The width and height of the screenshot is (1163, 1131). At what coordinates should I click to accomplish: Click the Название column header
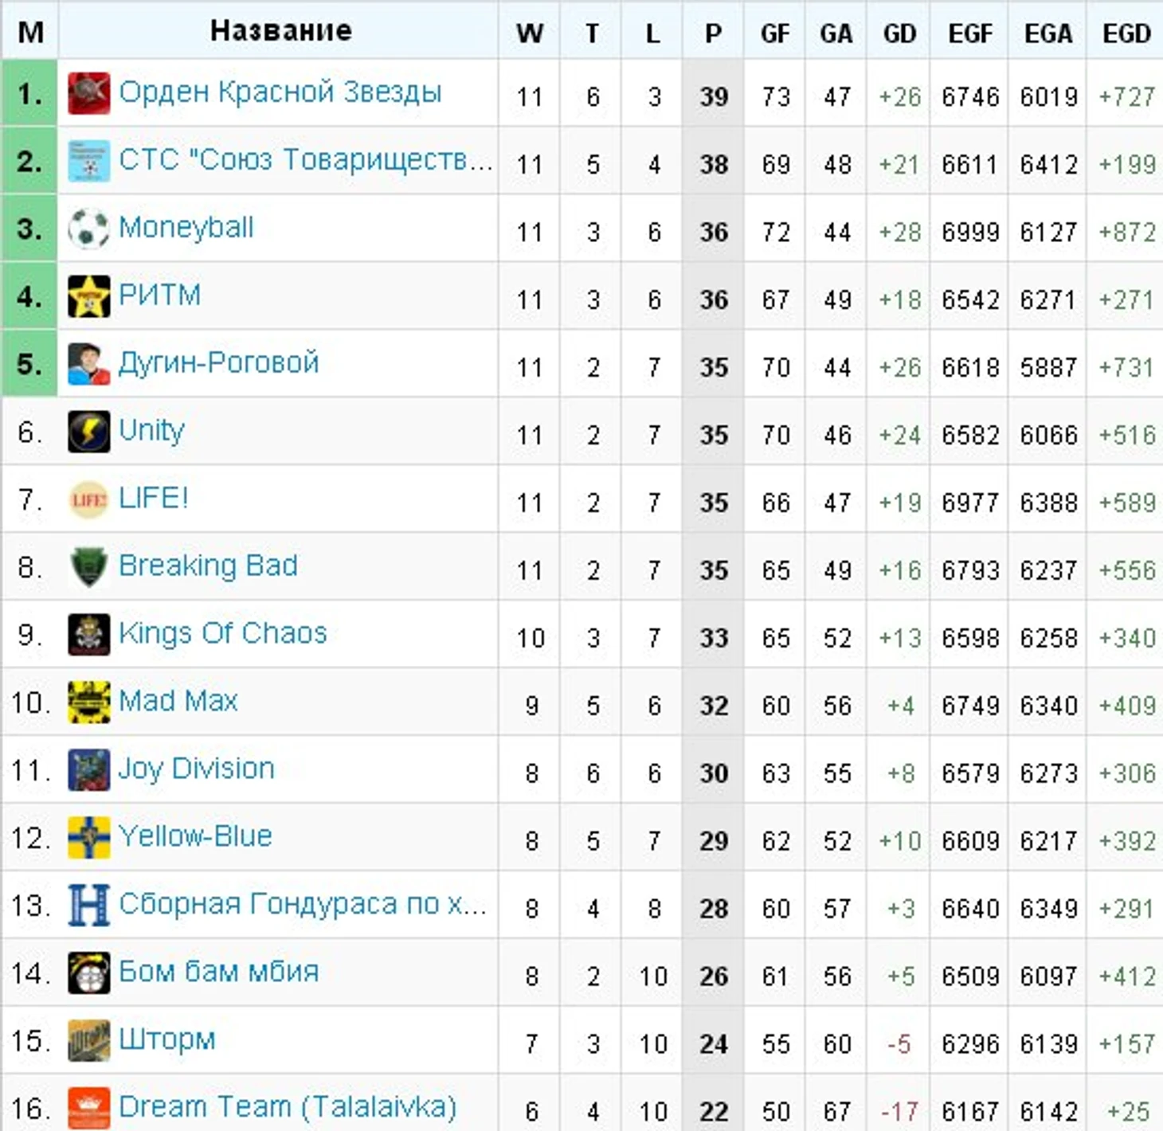click(280, 30)
